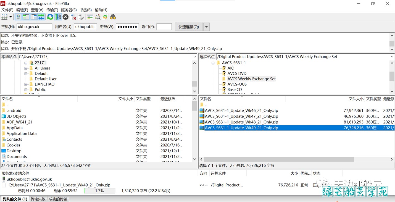The width and height of the screenshot is (395, 202).
Task: Toggle remote directory tree display
Action: [34, 17]
